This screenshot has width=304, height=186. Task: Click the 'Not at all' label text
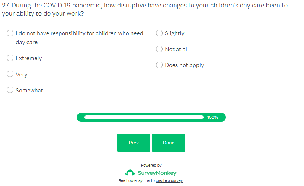(x=177, y=49)
